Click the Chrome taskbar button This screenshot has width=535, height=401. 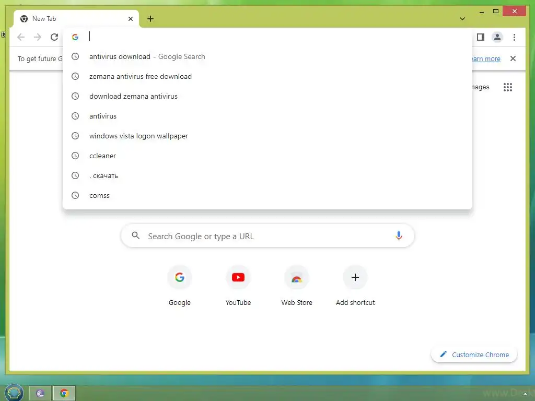(64, 394)
